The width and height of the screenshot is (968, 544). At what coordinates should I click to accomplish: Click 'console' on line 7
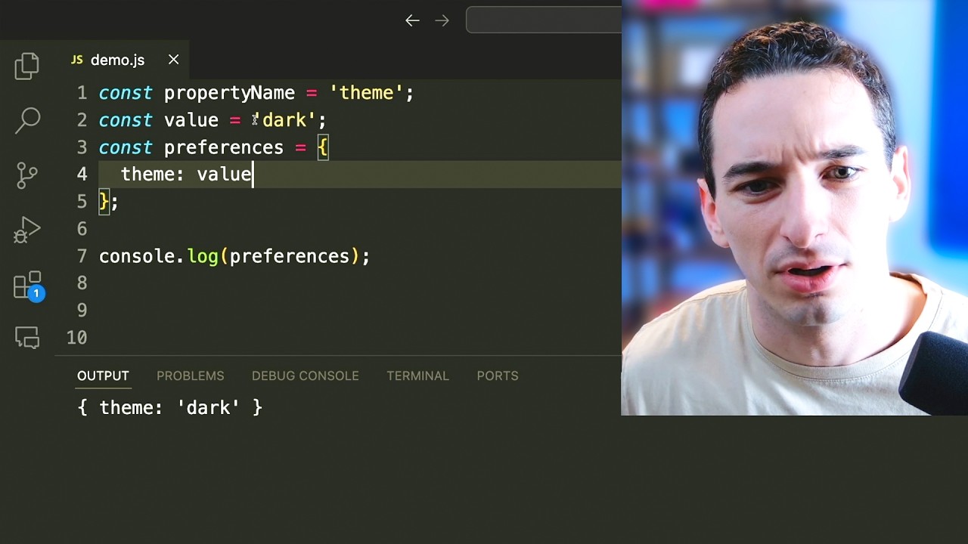coord(137,256)
